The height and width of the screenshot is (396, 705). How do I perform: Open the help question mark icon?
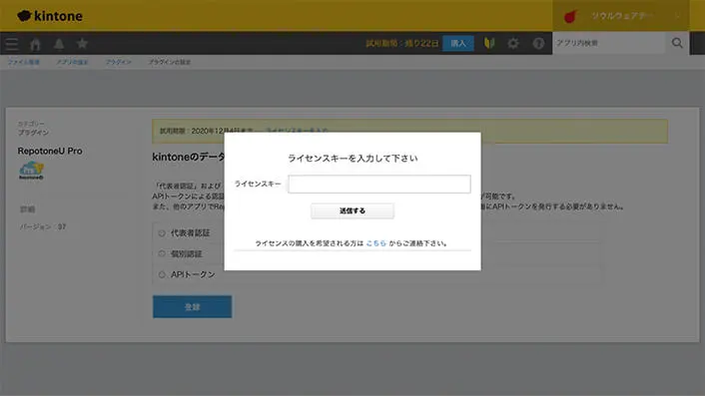tap(538, 43)
